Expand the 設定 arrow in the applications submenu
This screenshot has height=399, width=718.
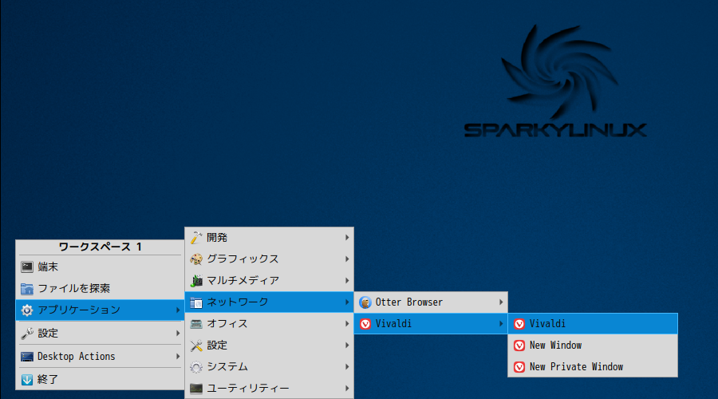[347, 346]
